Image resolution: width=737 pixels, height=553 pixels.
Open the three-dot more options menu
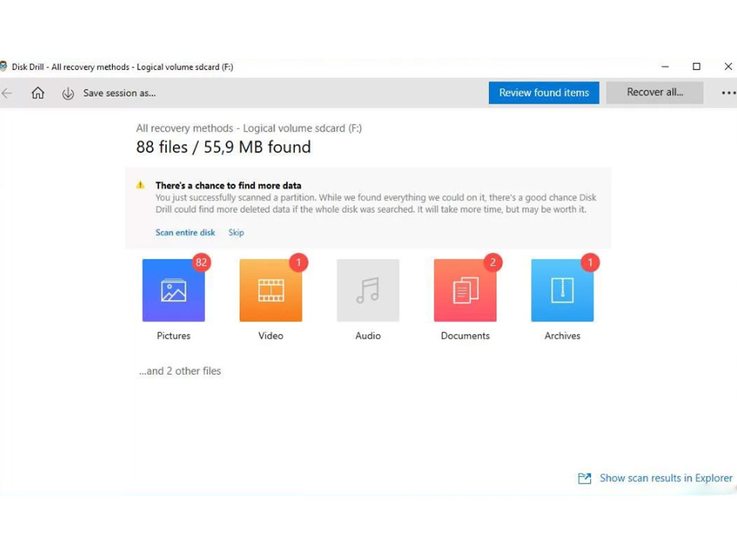[729, 93]
